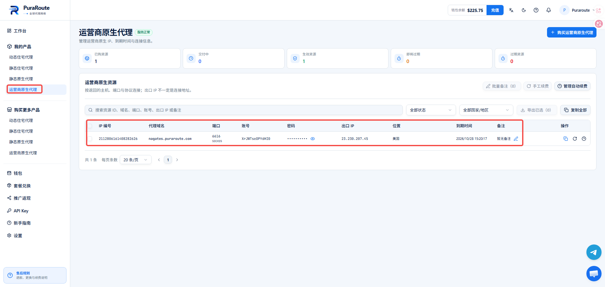The width and height of the screenshot is (605, 287).
Task: Open the 全部状态 status dropdown
Action: [431, 110]
